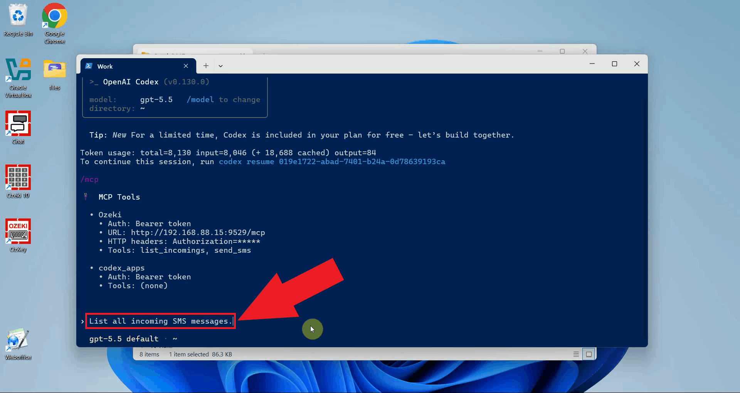Open the Recycle Bin desktop icon

click(18, 20)
